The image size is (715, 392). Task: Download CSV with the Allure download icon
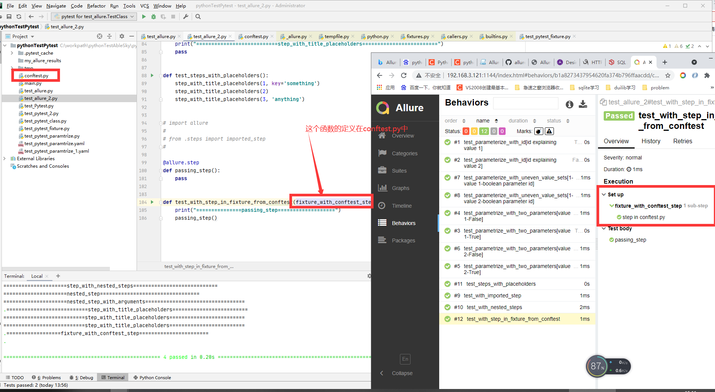pos(583,104)
